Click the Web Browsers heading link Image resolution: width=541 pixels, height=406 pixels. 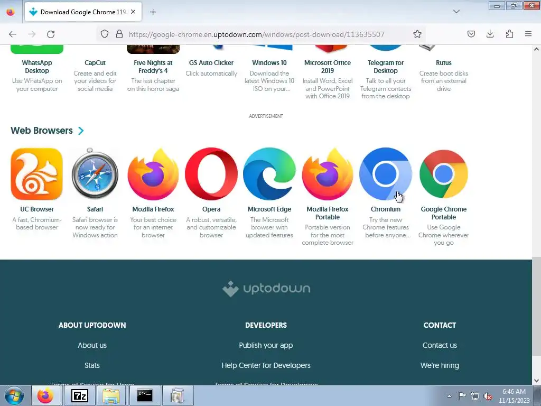42,131
